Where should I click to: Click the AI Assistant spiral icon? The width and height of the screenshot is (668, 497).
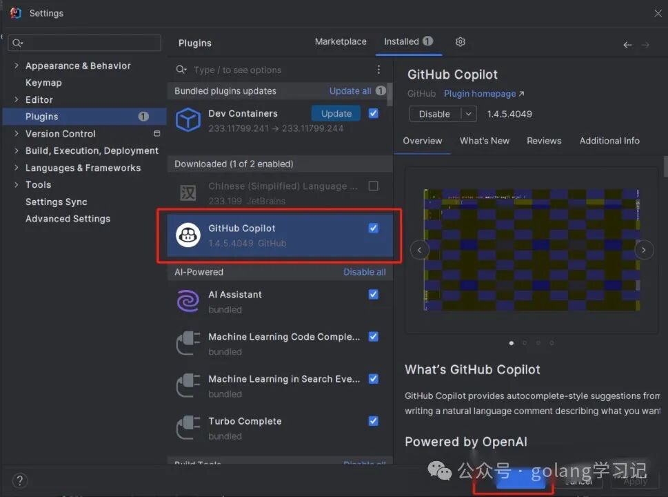[188, 301]
